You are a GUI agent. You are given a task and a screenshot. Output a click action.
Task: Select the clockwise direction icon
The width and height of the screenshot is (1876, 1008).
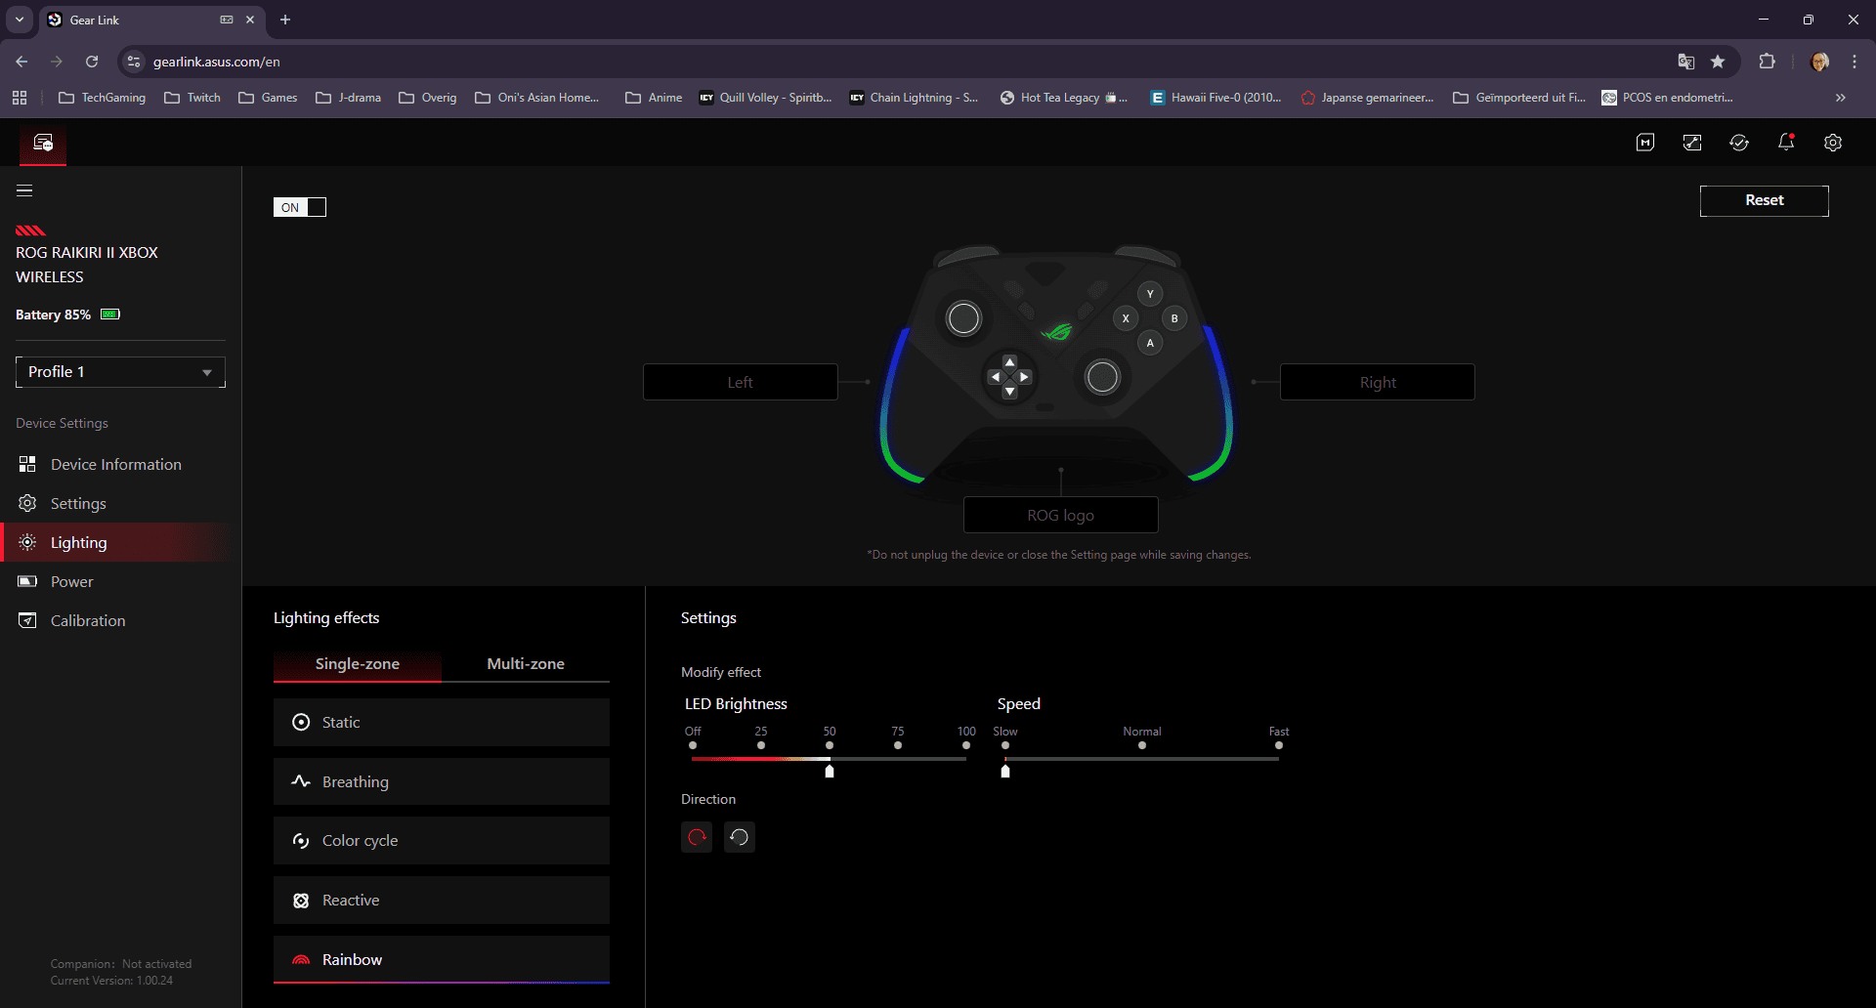(x=697, y=837)
